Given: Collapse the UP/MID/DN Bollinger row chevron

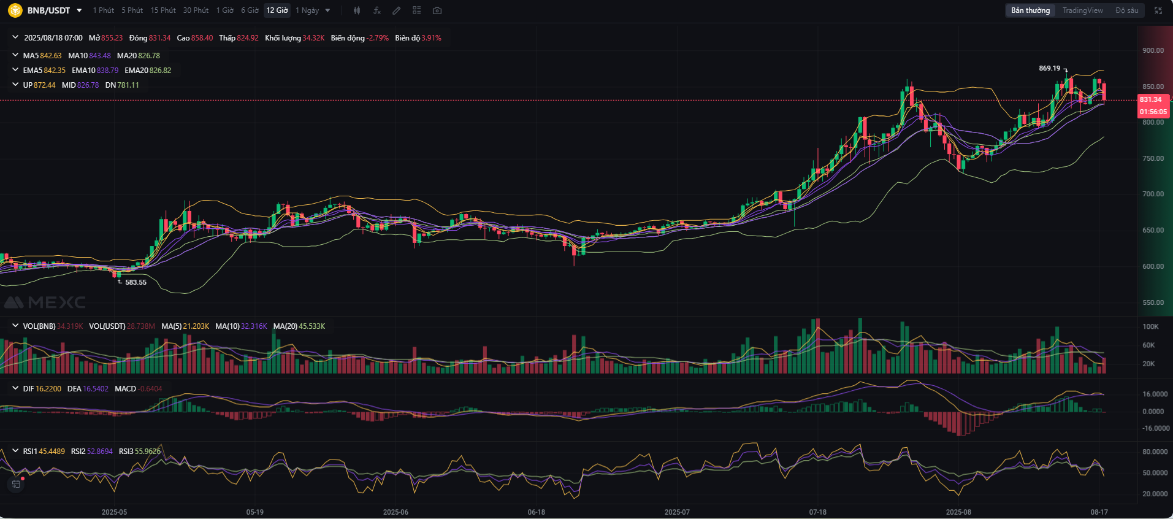Looking at the screenshot, I should click(x=15, y=85).
